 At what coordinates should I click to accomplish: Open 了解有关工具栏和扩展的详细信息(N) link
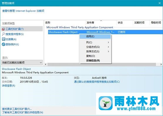[x=23, y=112]
